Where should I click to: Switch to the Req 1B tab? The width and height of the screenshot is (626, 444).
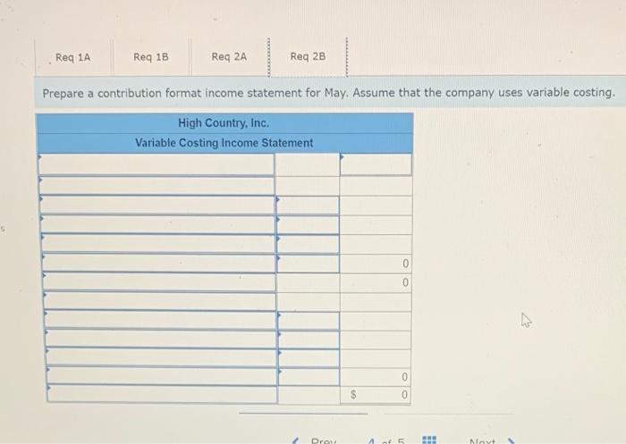pos(151,57)
